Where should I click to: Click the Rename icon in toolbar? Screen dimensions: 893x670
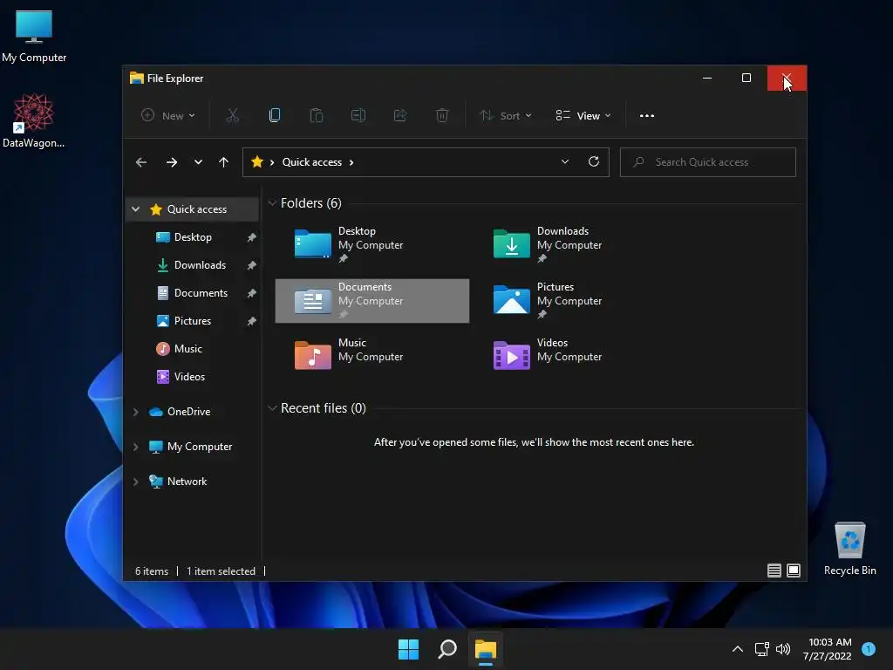(358, 116)
